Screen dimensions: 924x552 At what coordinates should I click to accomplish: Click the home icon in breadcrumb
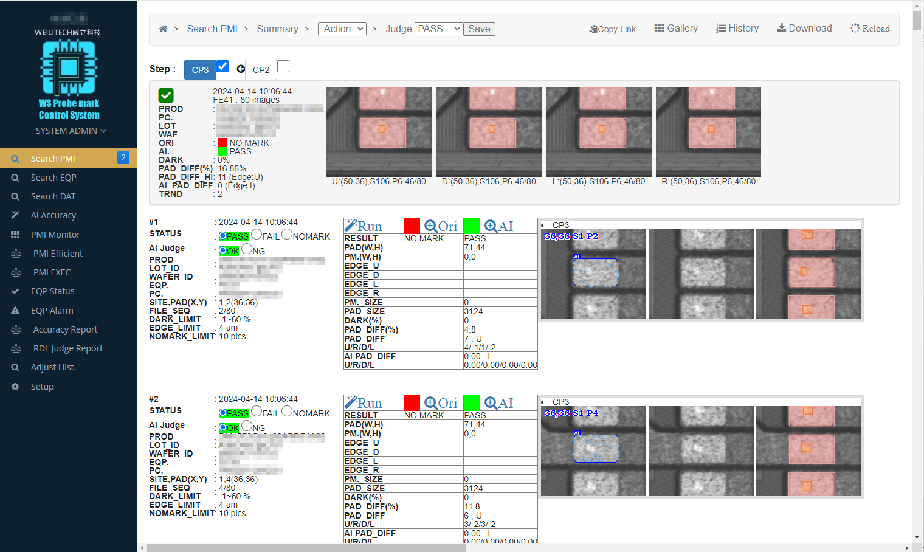163,29
